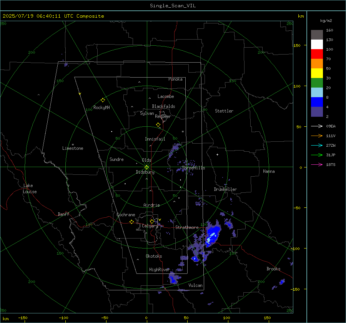
Task: Click the 27ZW legend label
Action: (x=331, y=146)
